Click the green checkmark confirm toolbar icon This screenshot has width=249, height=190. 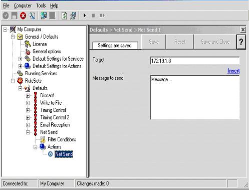pyautogui.click(x=6, y=16)
